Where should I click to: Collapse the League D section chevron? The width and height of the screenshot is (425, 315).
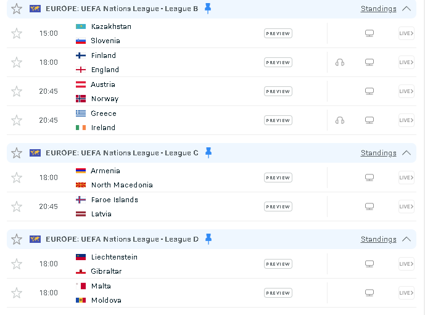[x=406, y=239]
